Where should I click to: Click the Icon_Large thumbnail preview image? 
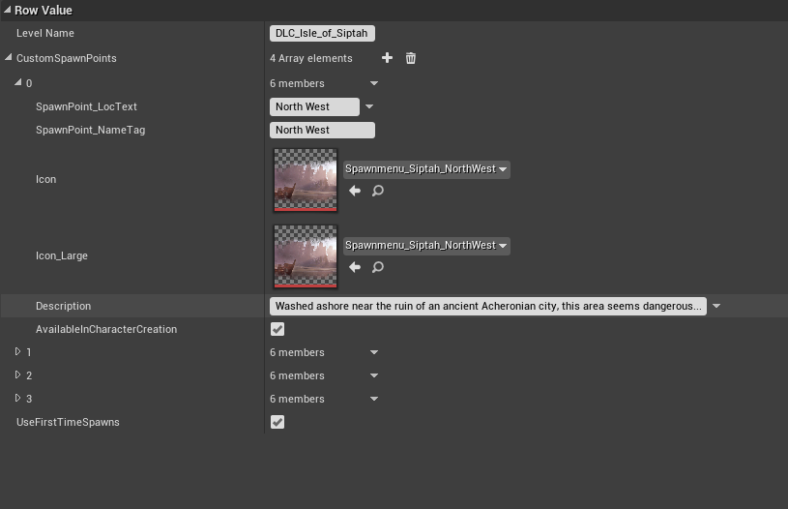pos(306,255)
